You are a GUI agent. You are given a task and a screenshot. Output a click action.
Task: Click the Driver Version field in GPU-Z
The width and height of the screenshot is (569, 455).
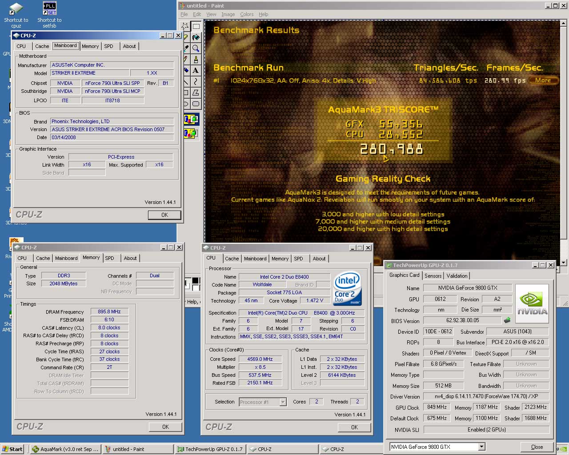486,396
